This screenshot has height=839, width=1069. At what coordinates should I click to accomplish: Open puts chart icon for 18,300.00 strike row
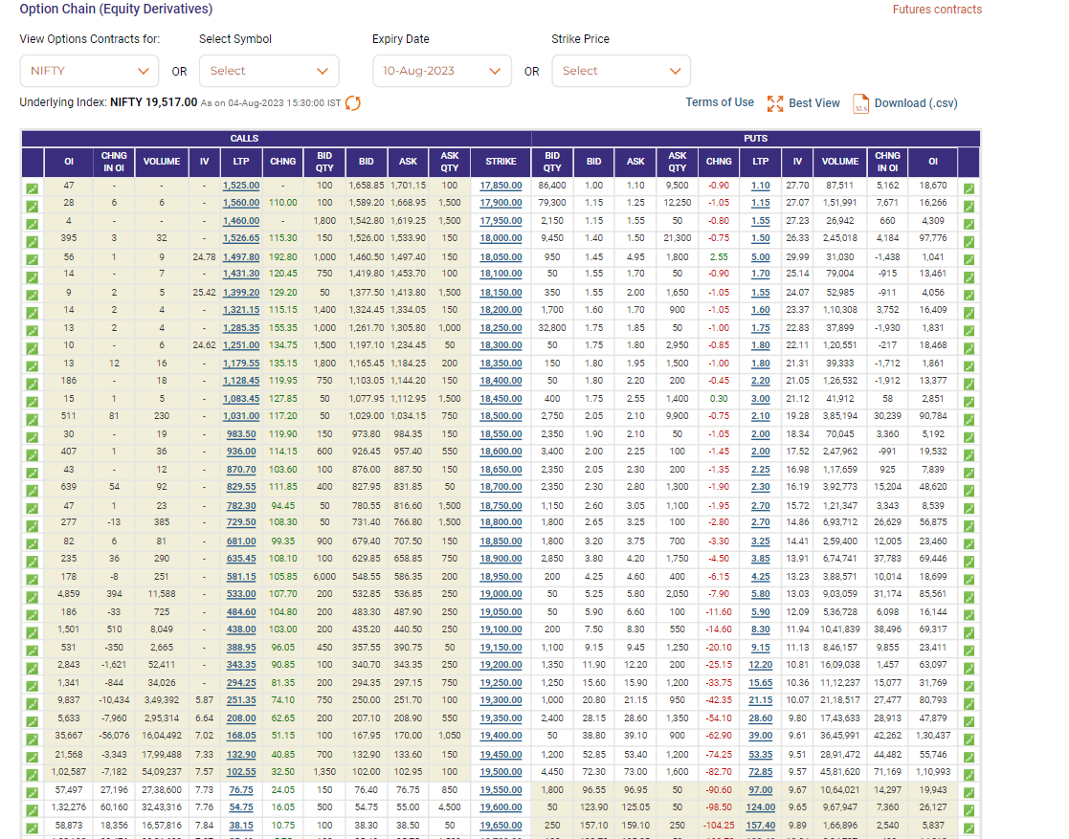click(969, 347)
